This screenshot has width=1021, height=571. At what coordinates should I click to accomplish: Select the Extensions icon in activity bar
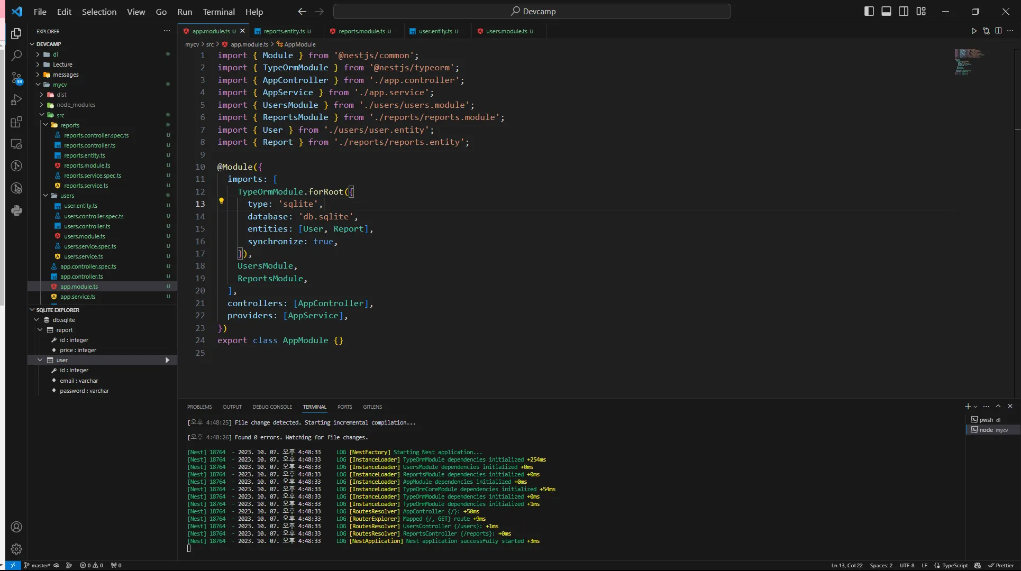[x=16, y=122]
